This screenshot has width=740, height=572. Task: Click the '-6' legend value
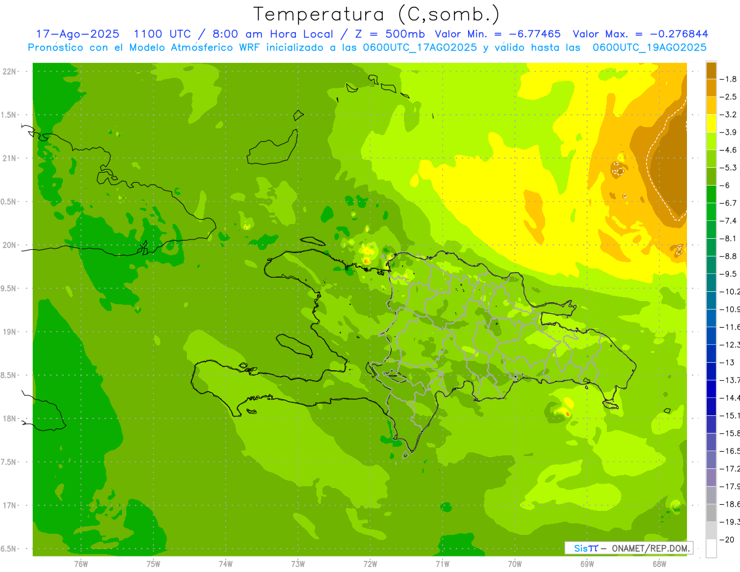click(x=726, y=185)
